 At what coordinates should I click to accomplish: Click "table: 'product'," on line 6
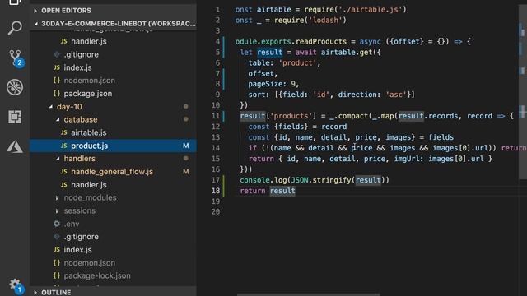284,62
